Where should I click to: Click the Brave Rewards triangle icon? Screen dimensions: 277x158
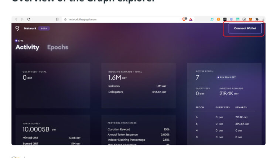click(x=191, y=19)
